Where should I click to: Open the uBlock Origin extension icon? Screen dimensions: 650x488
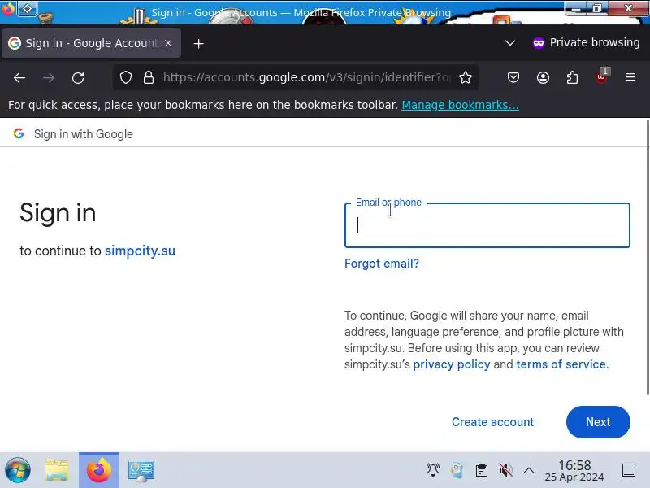[x=601, y=76]
